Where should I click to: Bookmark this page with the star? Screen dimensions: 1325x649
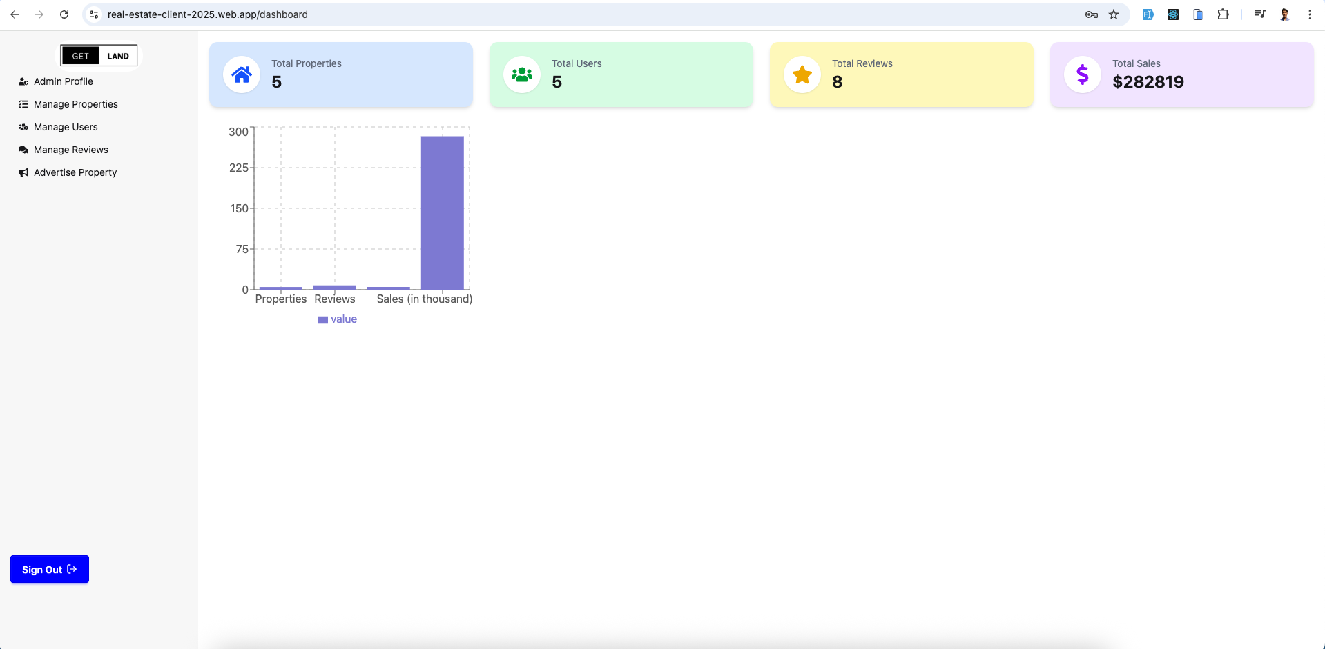(x=1114, y=14)
